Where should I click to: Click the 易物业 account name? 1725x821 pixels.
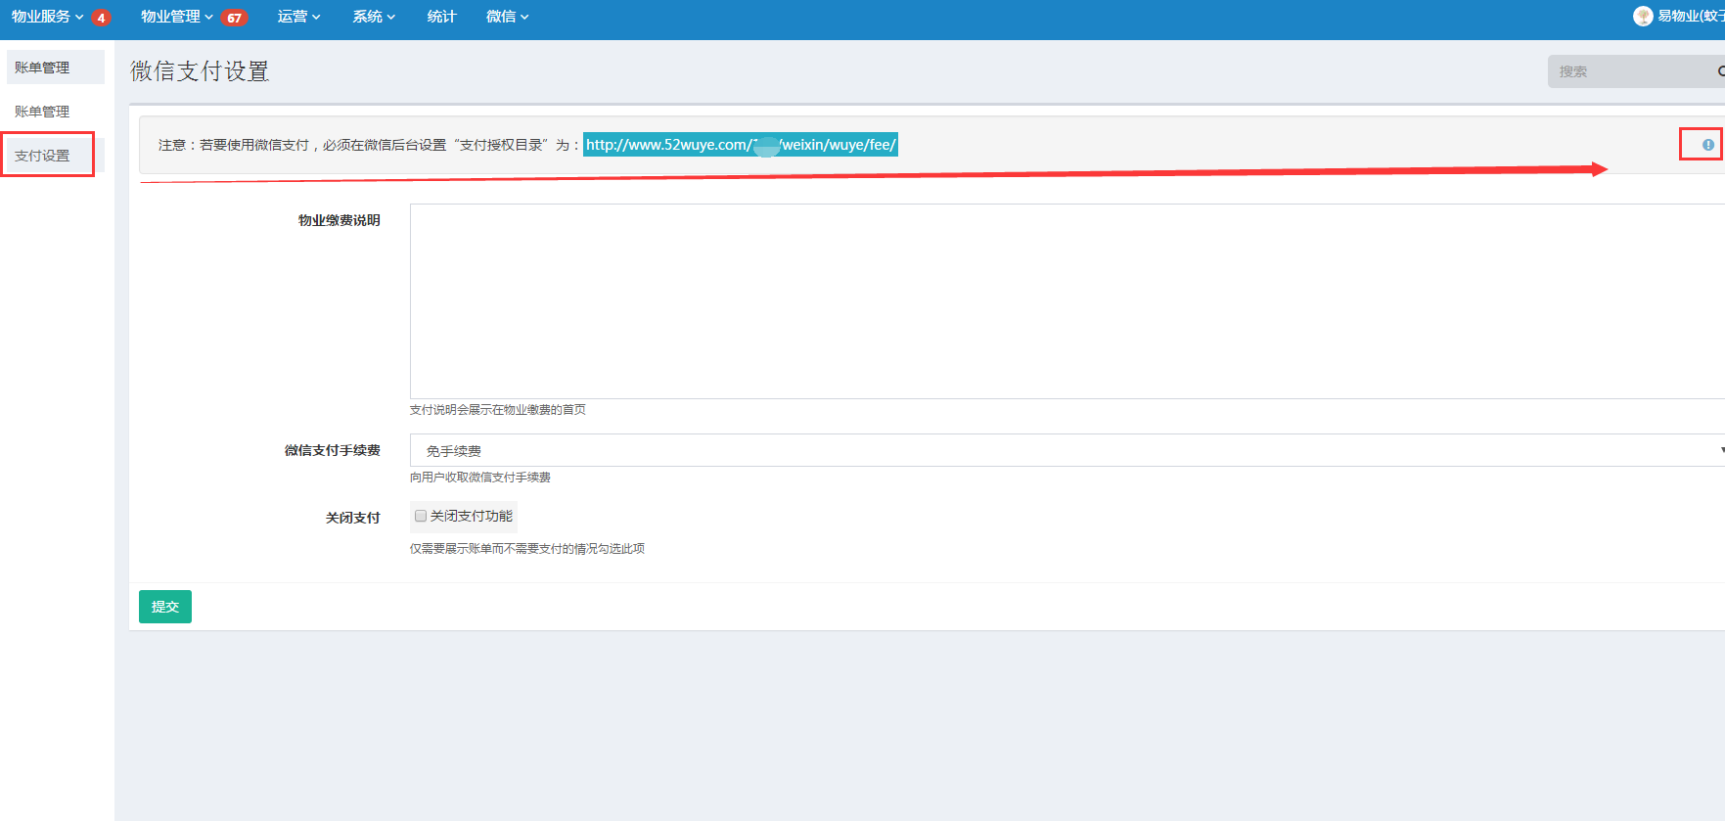point(1690,17)
